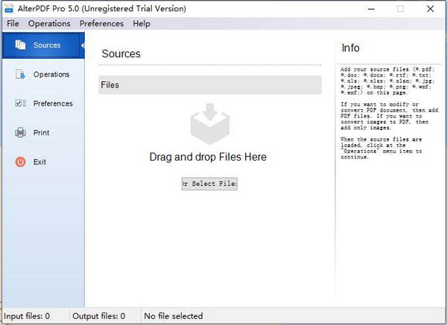Open the Preferences checklist icon in sidebar
The image size is (447, 325).
[20, 103]
